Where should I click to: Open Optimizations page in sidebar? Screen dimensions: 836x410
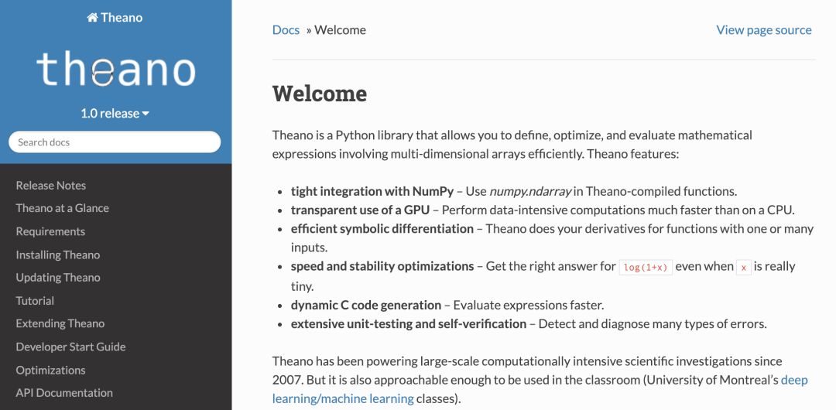[x=50, y=370]
